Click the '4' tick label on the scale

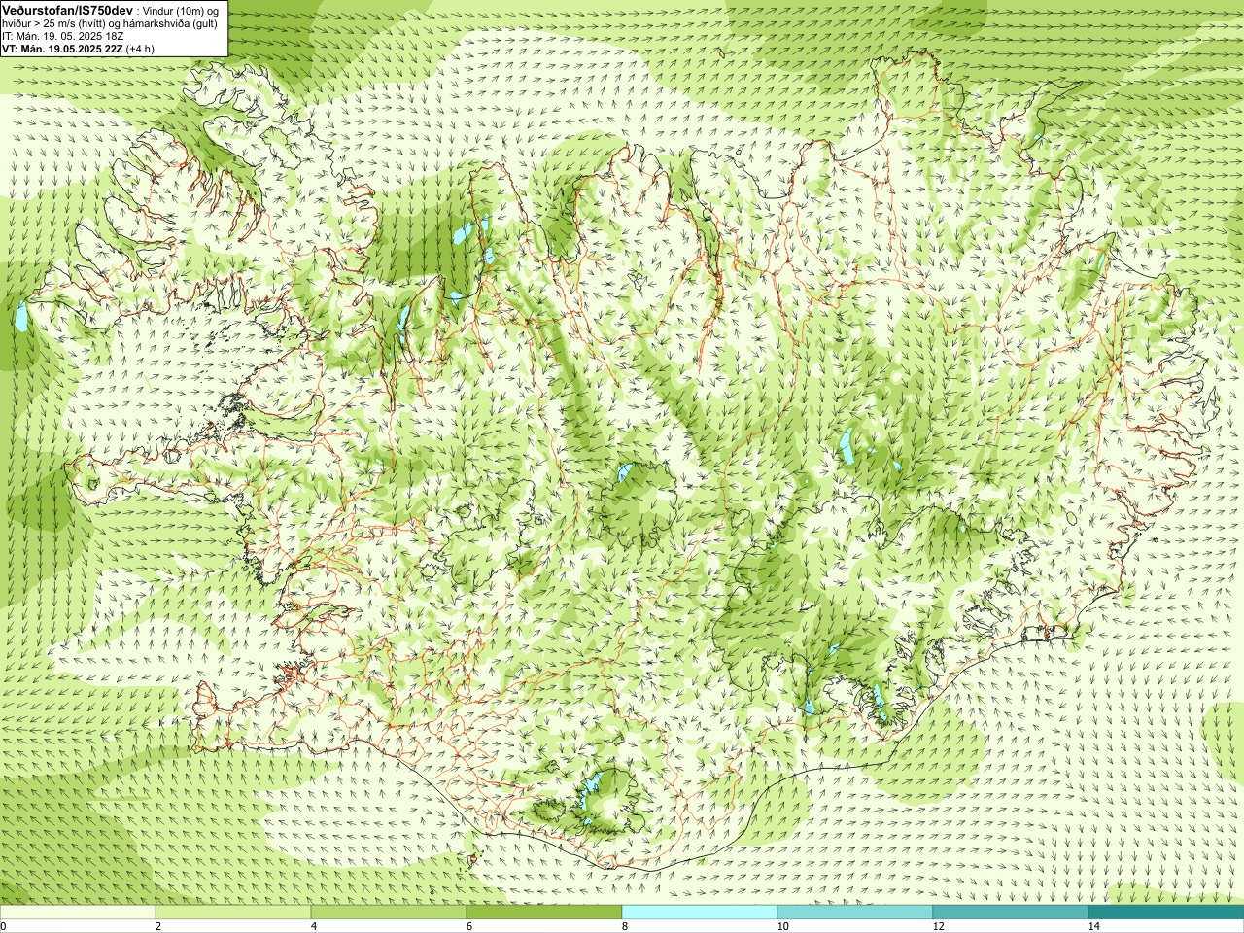pyautogui.click(x=314, y=926)
